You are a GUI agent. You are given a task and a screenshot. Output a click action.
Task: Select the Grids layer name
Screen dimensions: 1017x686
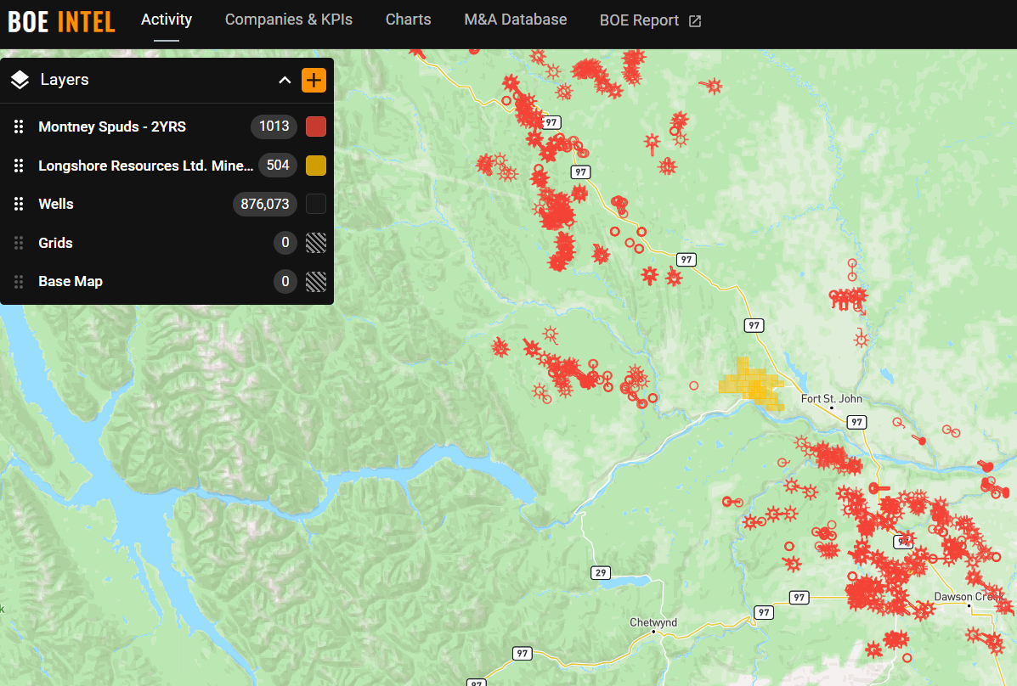pos(55,243)
